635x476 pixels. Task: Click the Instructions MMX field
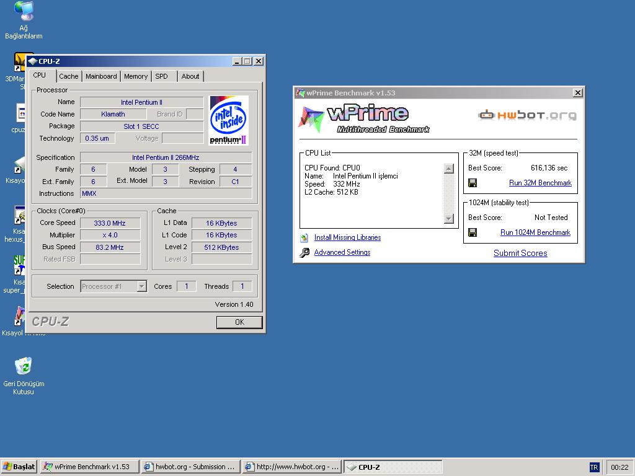[x=166, y=193]
